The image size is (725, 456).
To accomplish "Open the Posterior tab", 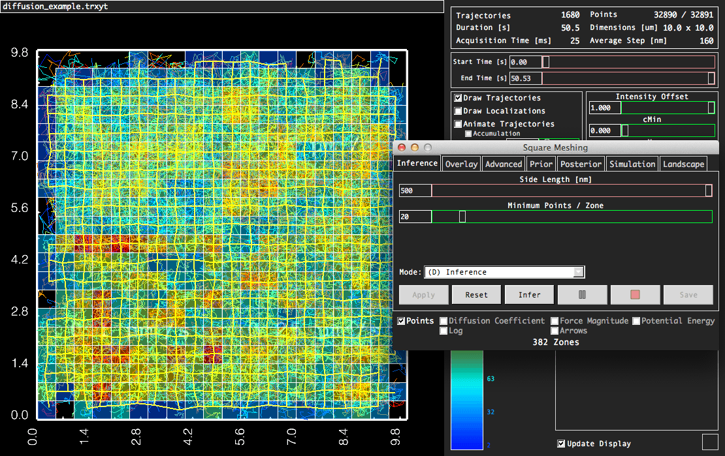I will click(581, 164).
